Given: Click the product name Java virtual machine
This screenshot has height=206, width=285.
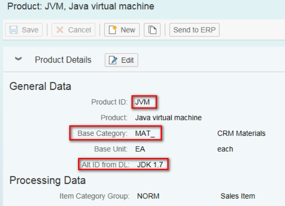Looking at the screenshot, I should (x=169, y=118).
